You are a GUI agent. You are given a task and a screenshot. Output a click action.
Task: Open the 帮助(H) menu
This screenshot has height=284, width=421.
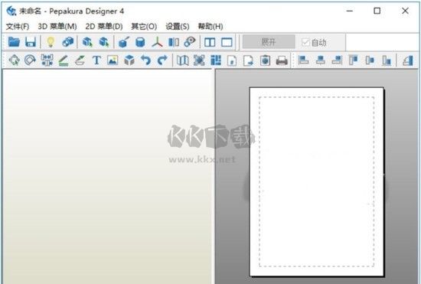tap(210, 26)
